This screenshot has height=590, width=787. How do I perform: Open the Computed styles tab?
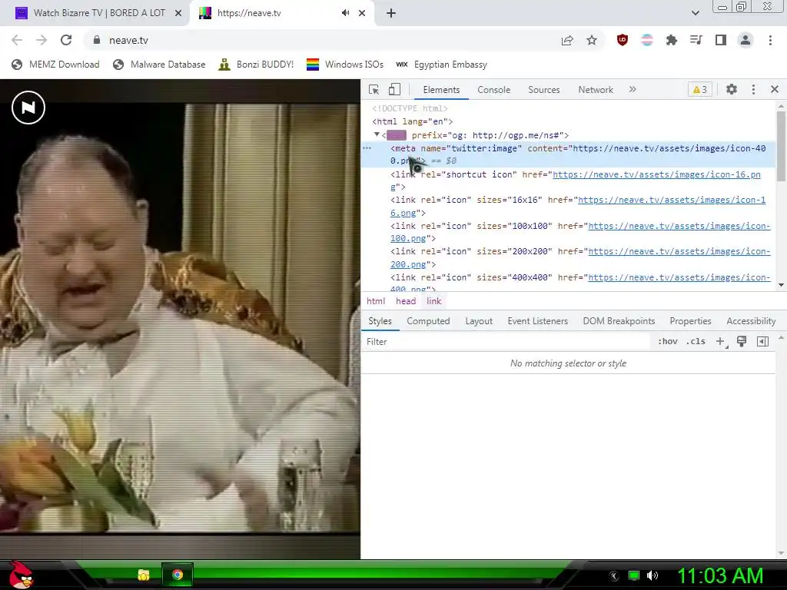(x=428, y=321)
